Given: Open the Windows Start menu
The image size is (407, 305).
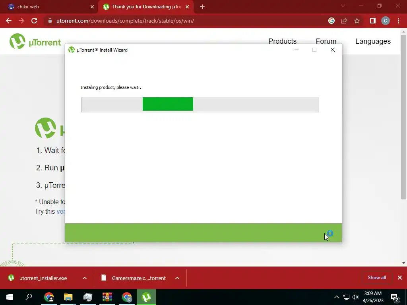Looking at the screenshot, I should [10, 297].
